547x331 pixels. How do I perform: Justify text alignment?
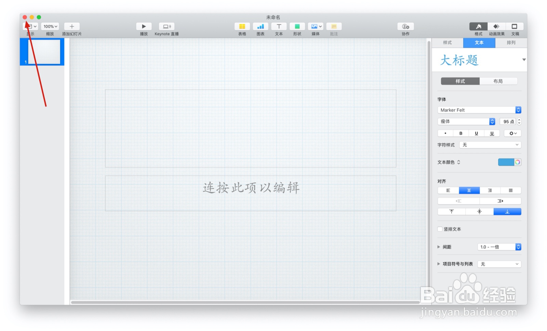click(x=511, y=190)
